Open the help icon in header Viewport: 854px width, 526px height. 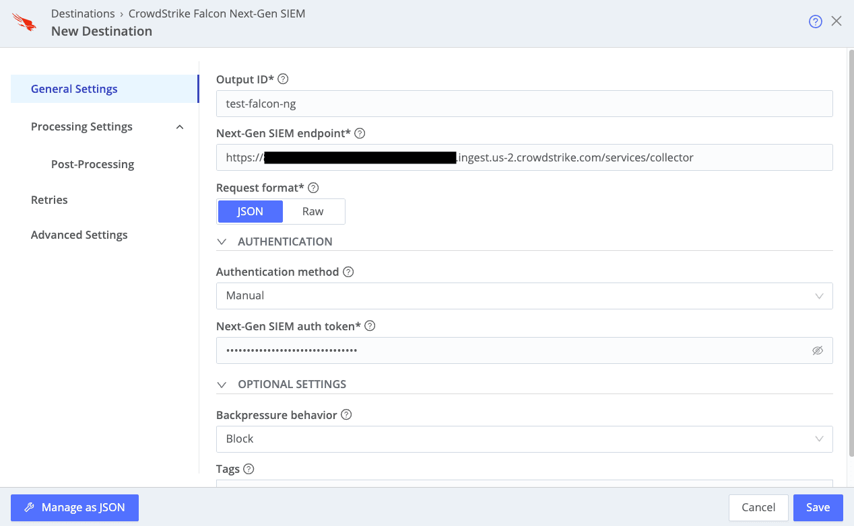pos(815,22)
